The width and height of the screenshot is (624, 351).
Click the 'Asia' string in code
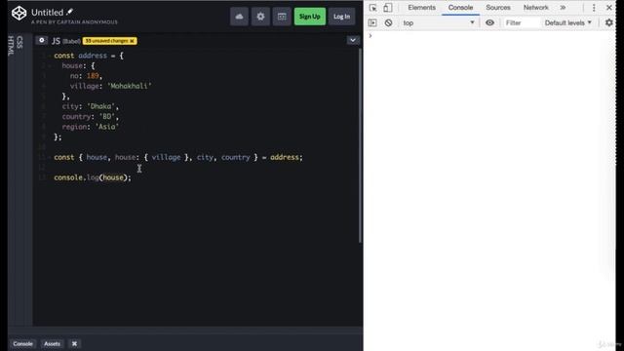[x=107, y=127]
